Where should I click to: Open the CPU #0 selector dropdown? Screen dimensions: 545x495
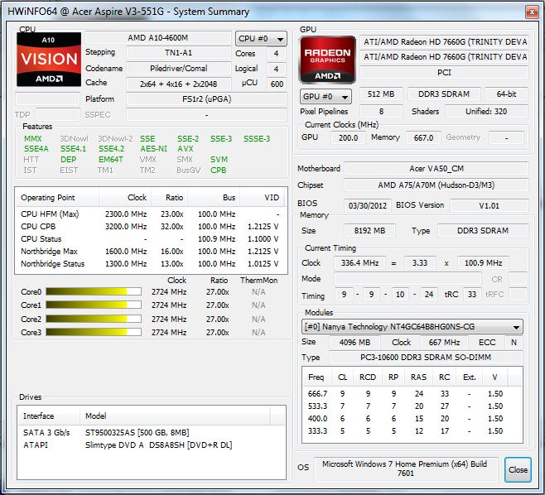(x=261, y=39)
